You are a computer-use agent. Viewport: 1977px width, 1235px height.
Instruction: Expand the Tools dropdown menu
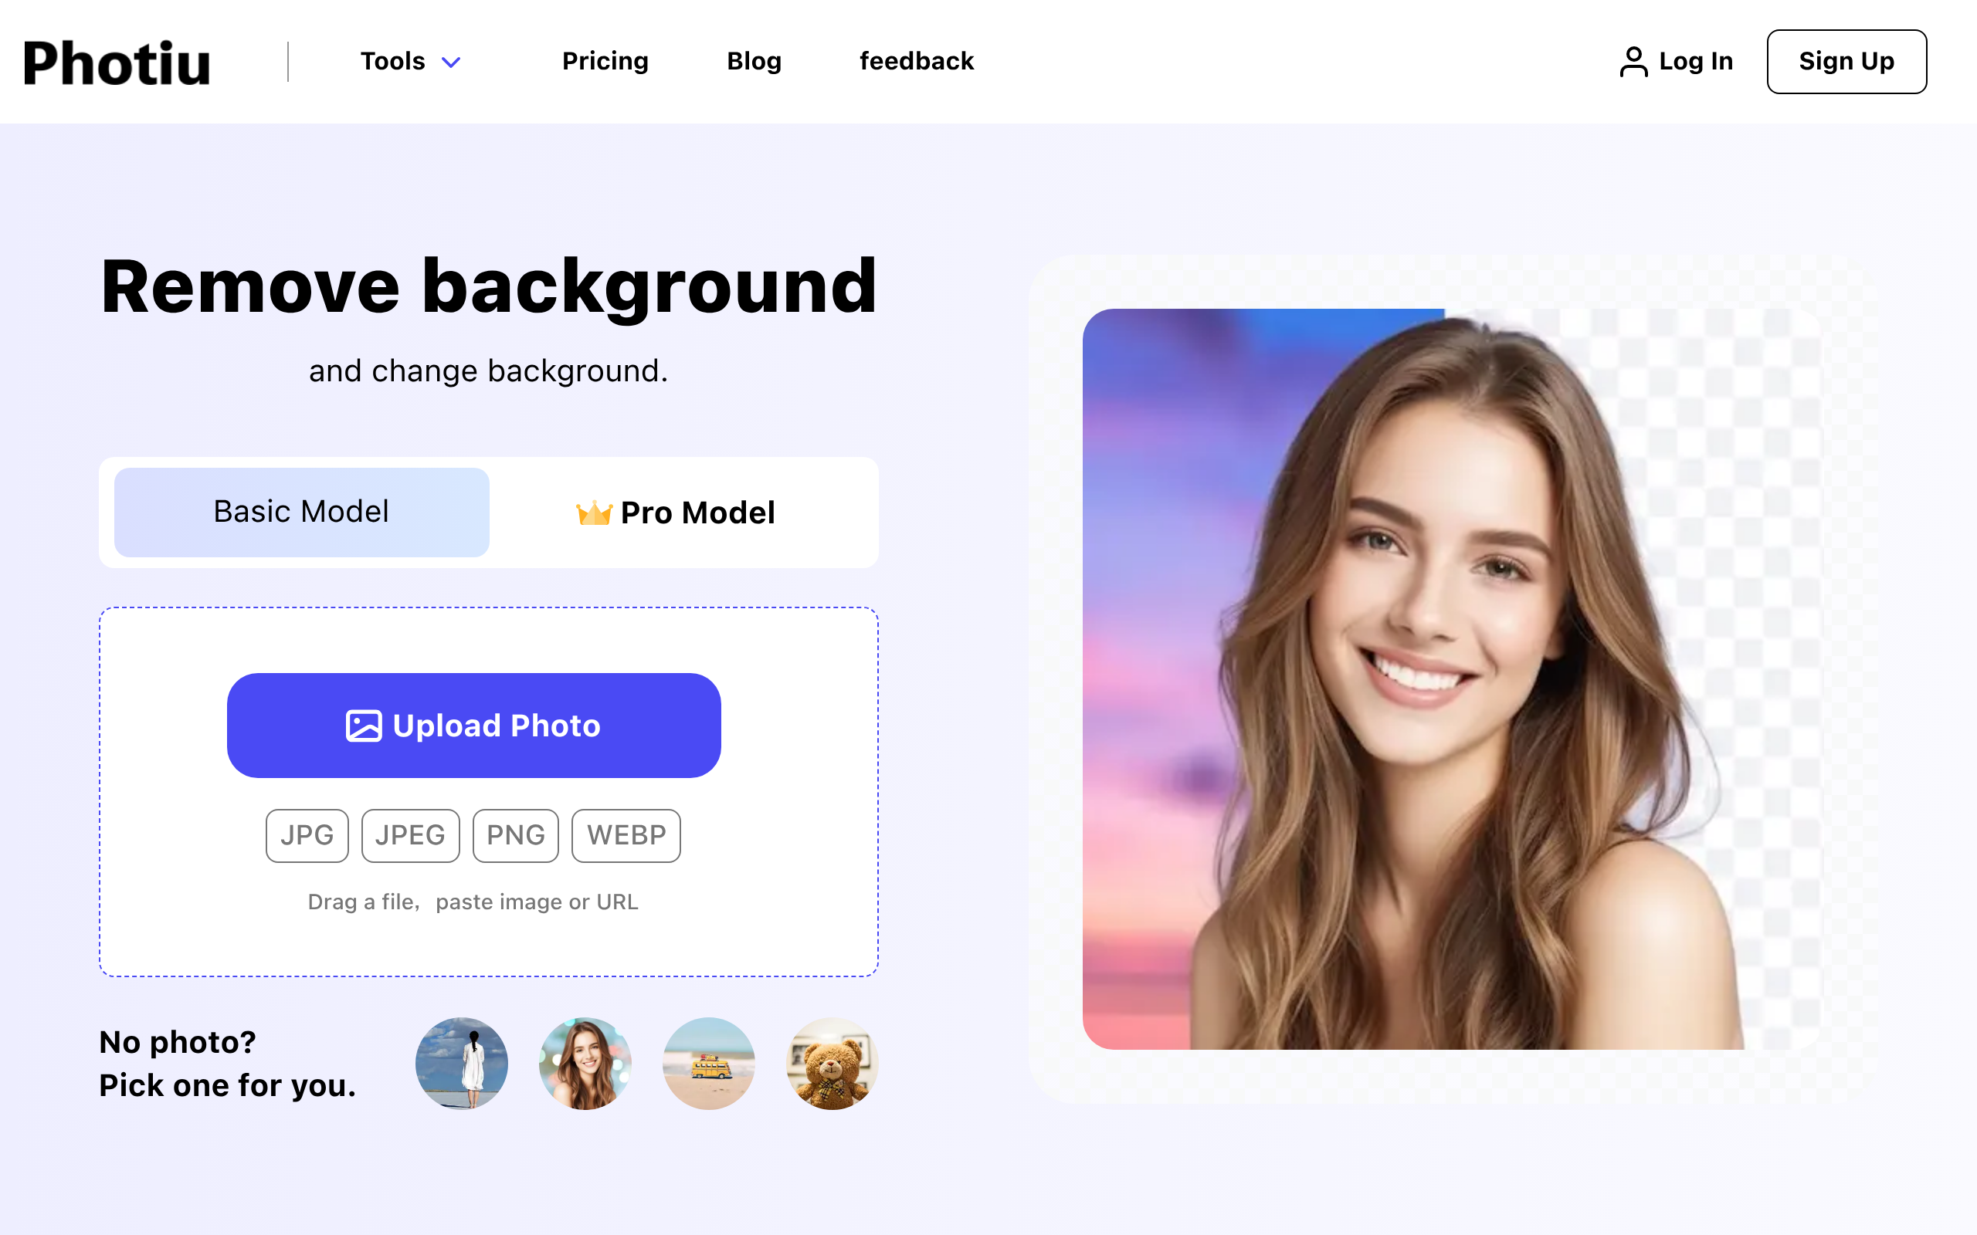(411, 61)
